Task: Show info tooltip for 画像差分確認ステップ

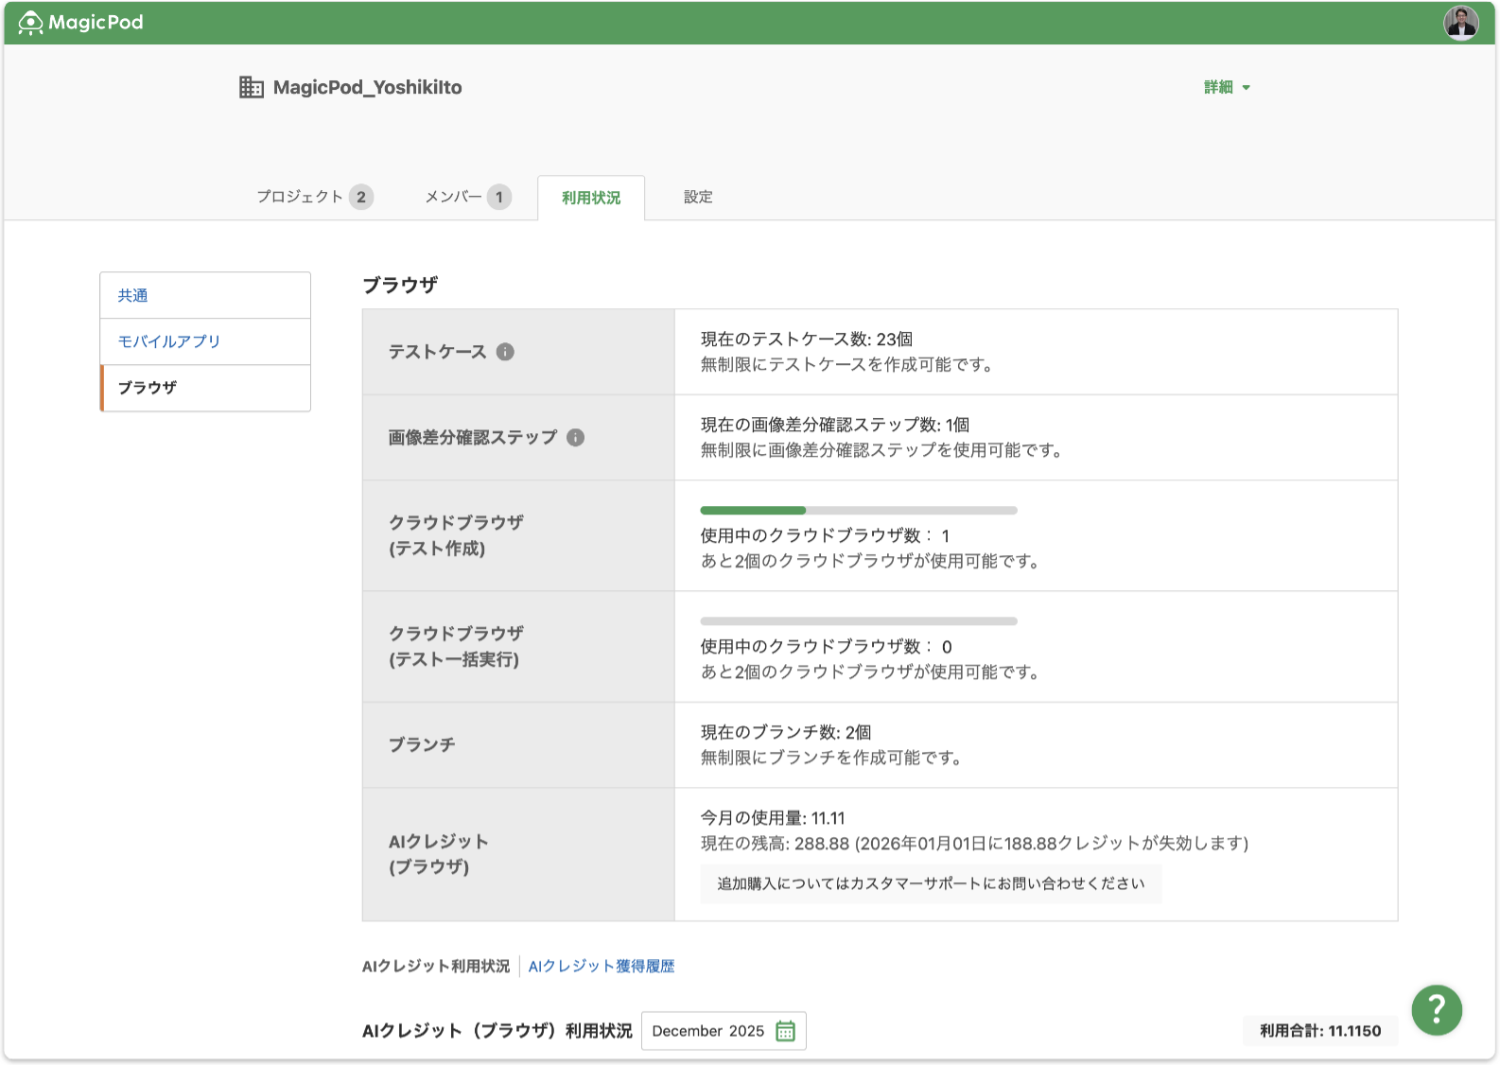Action: click(575, 437)
